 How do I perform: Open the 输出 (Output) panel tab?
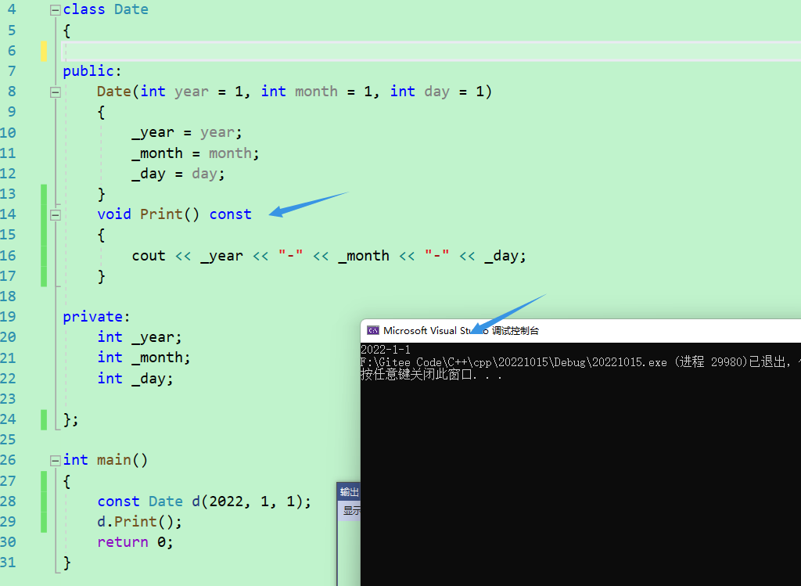[x=350, y=492]
